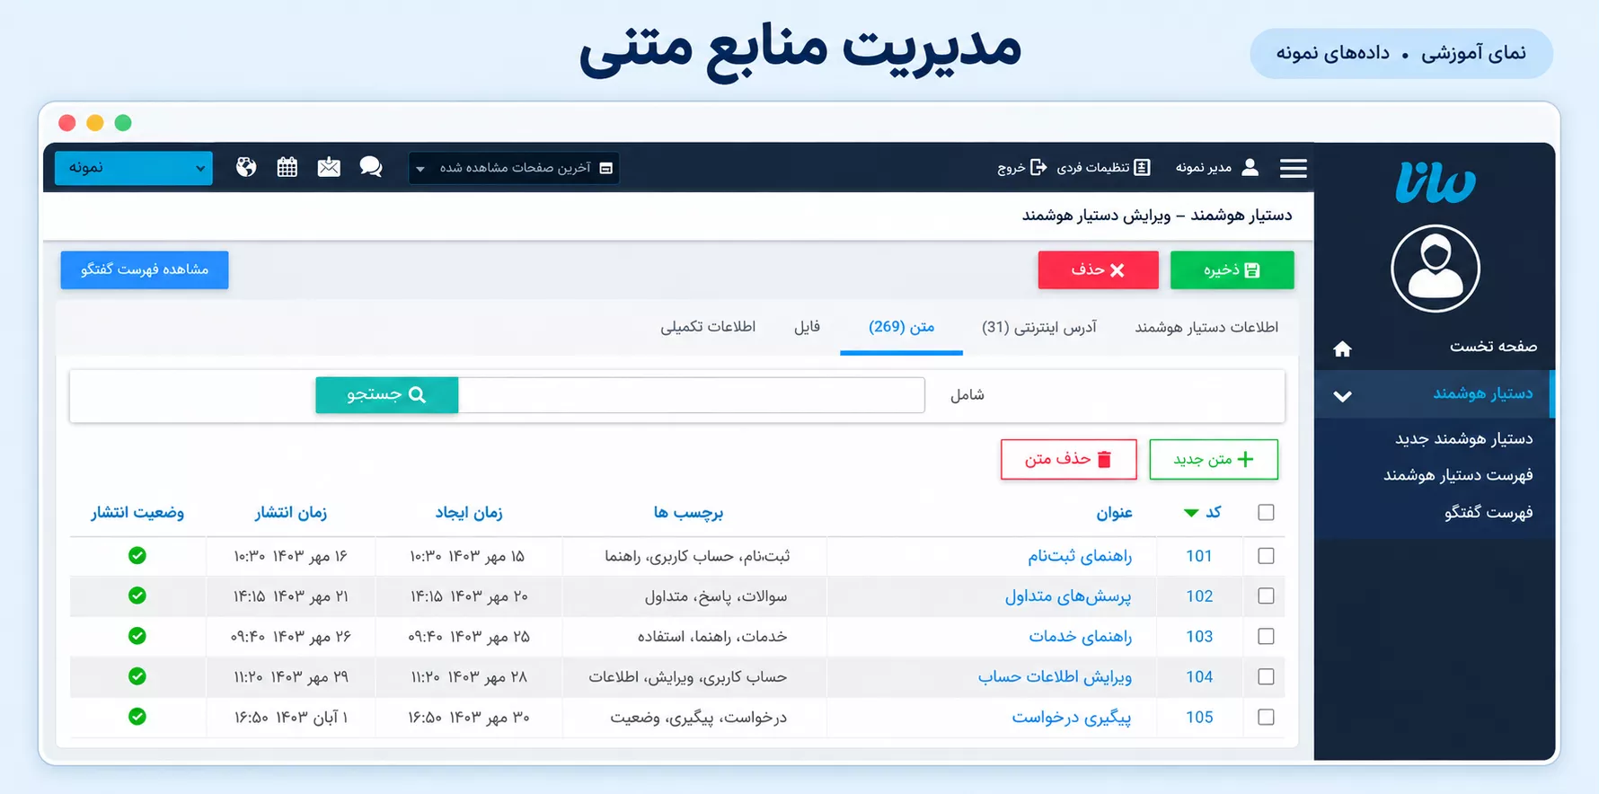The width and height of the screenshot is (1599, 794).
Task: Open آخرین صفحات مشاهده شده dropdown
Action: tap(514, 168)
